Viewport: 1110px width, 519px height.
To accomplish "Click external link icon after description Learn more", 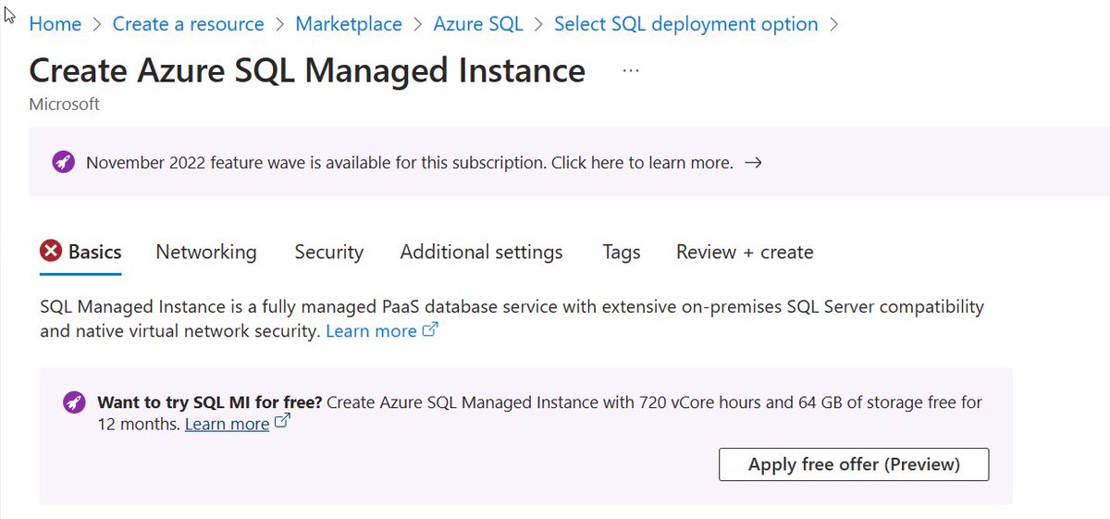I will tap(430, 329).
